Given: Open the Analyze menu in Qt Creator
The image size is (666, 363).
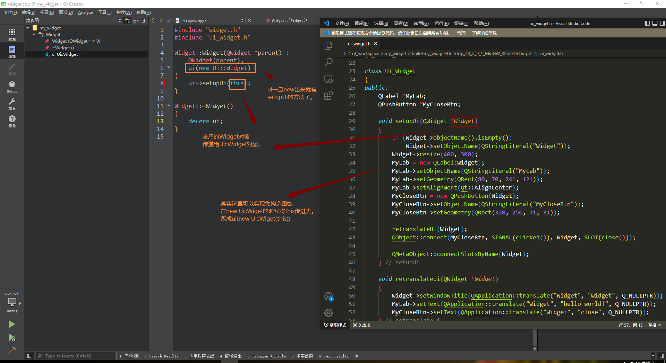Looking at the screenshot, I should tap(85, 12).
